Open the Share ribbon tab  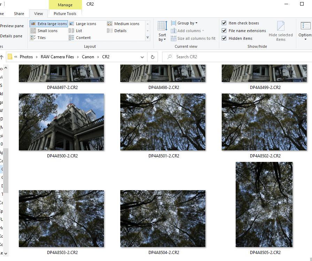[19, 14]
